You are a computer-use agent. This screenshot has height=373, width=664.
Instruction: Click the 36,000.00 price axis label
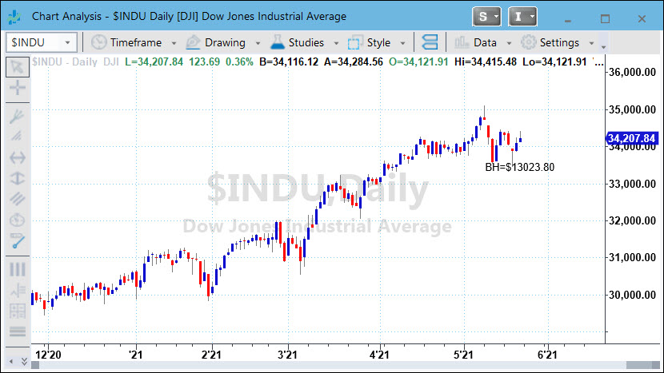[x=632, y=73]
